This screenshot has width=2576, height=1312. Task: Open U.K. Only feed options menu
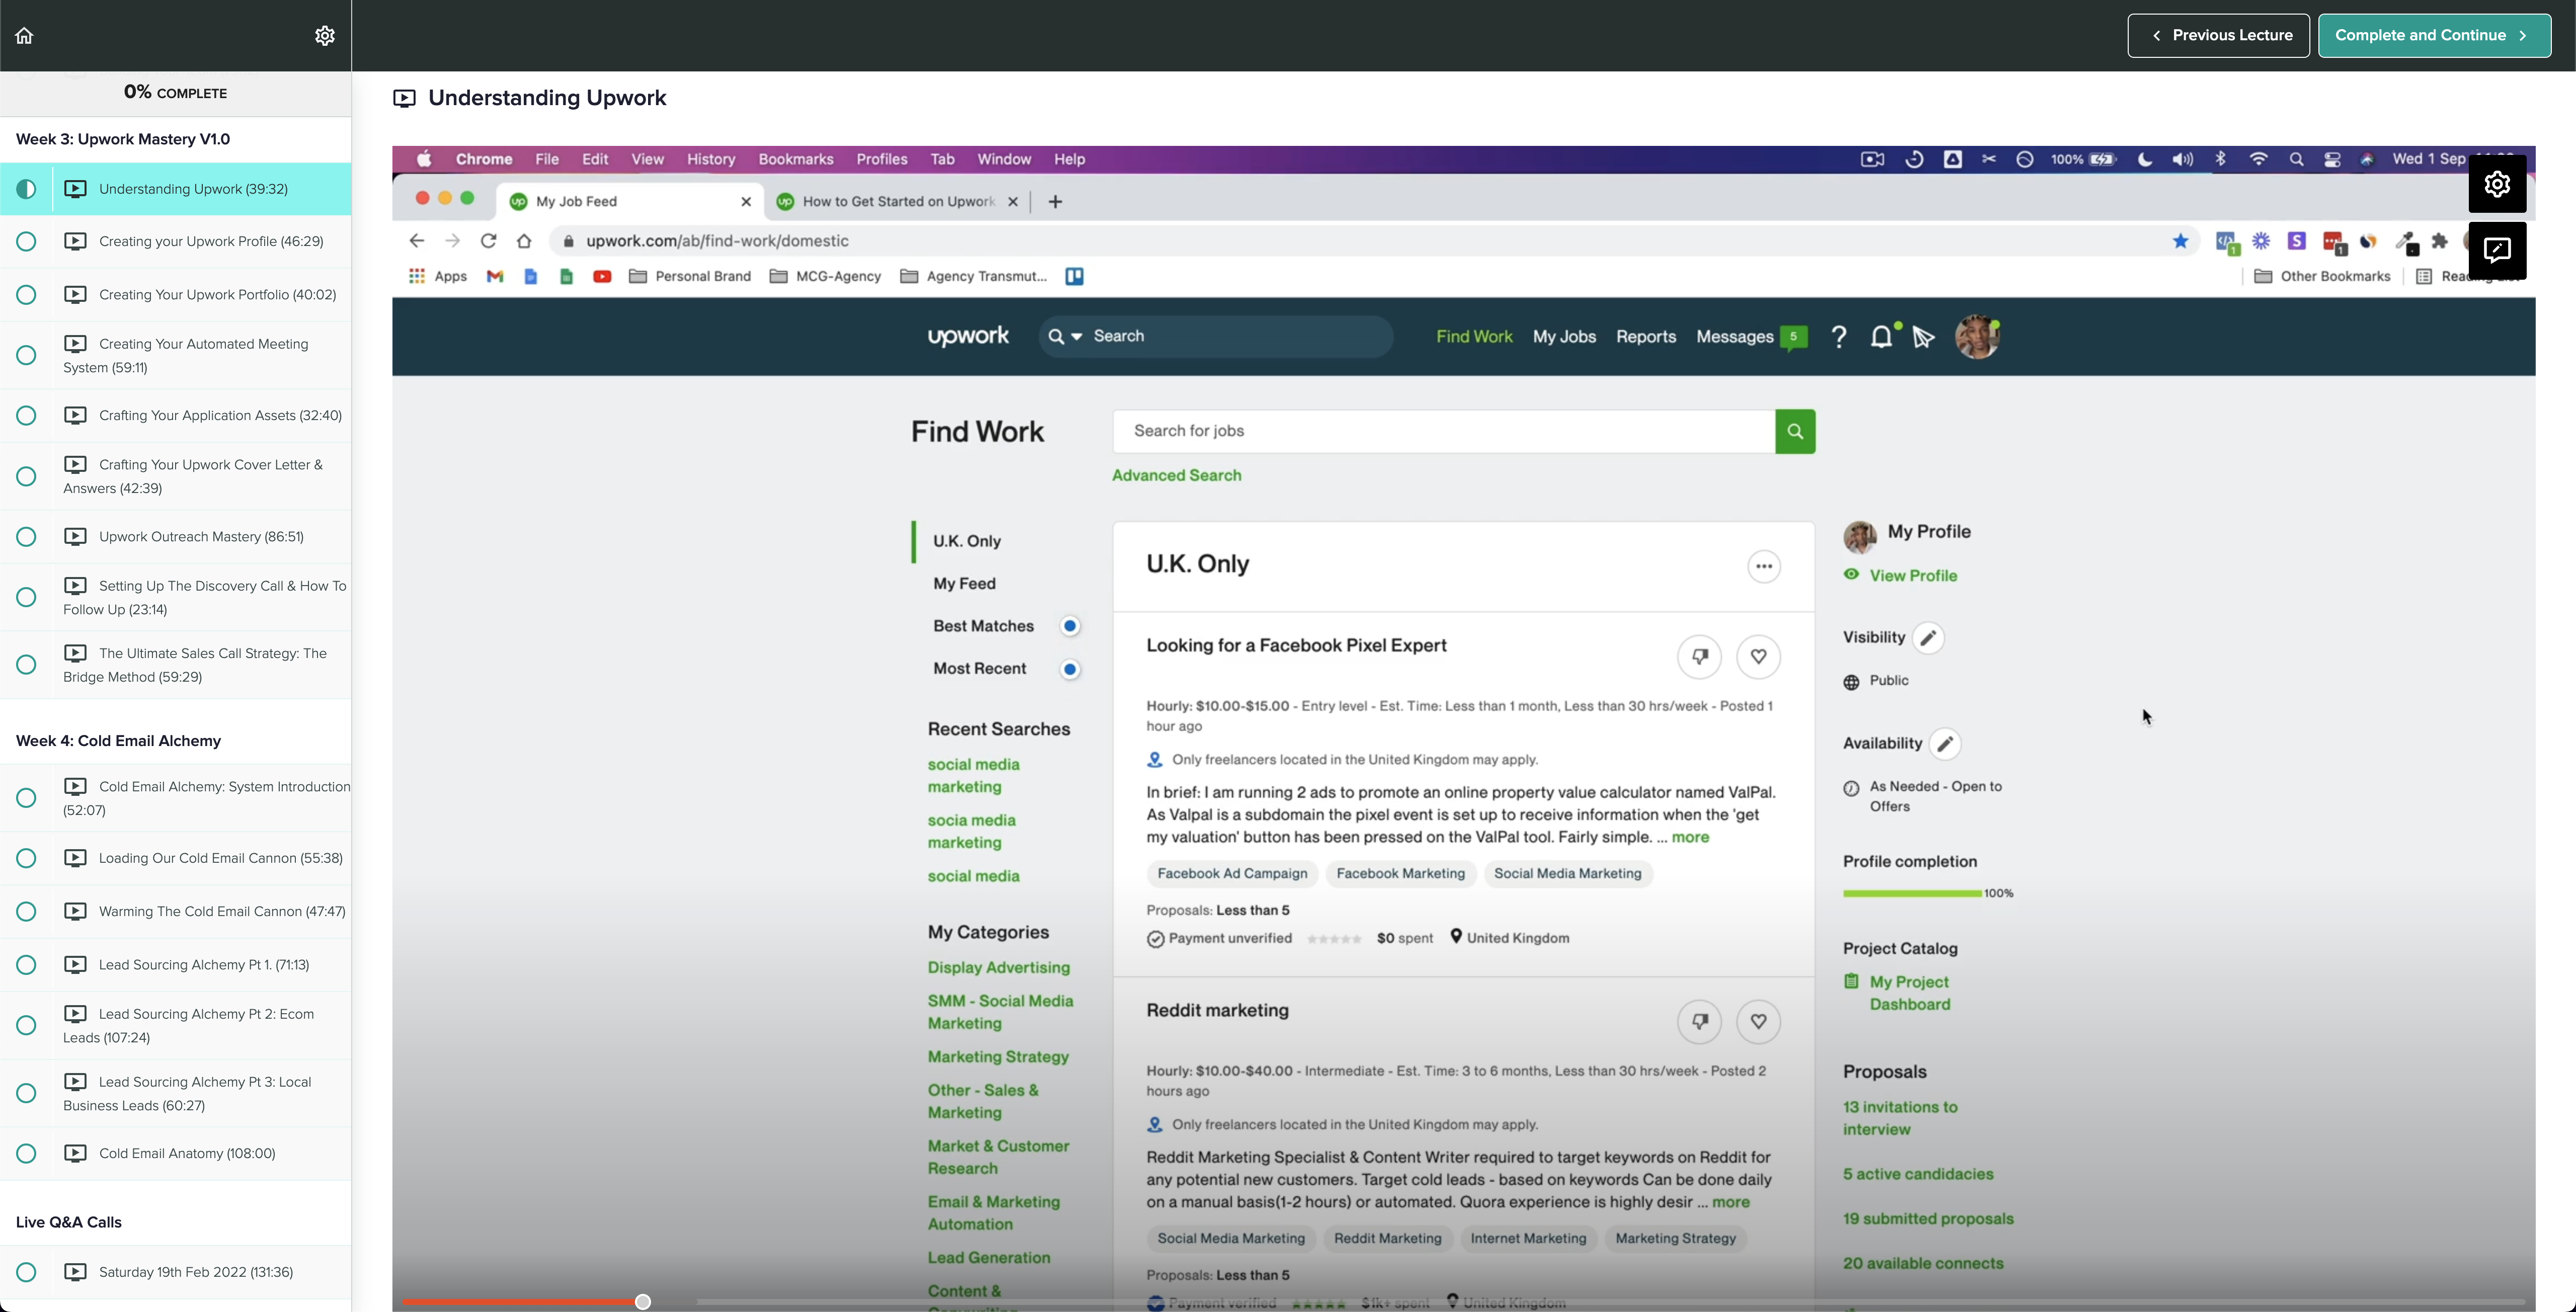[1764, 566]
